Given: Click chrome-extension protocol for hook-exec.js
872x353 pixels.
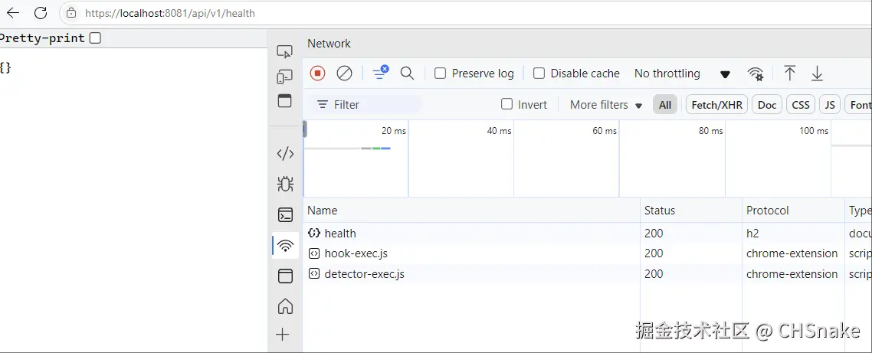Looking at the screenshot, I should (792, 253).
